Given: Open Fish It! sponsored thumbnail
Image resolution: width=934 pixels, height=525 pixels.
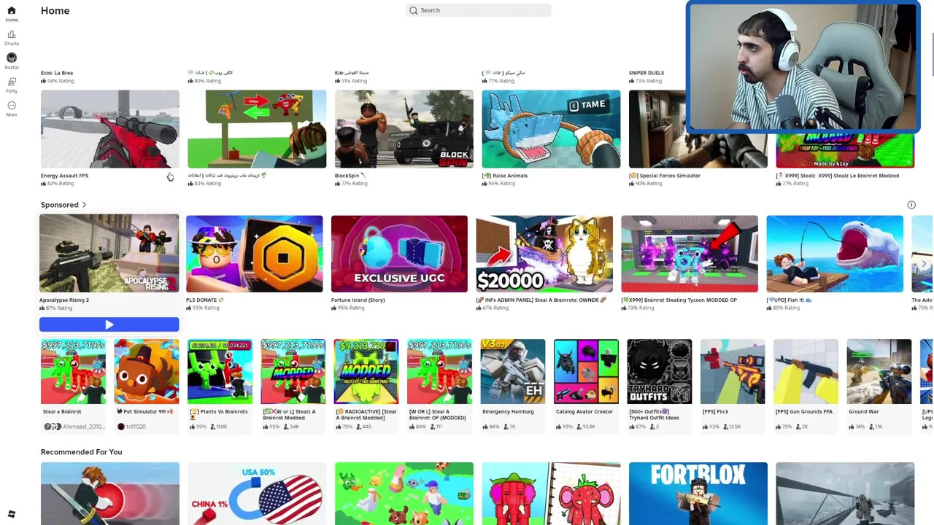Looking at the screenshot, I should pyautogui.click(x=835, y=254).
